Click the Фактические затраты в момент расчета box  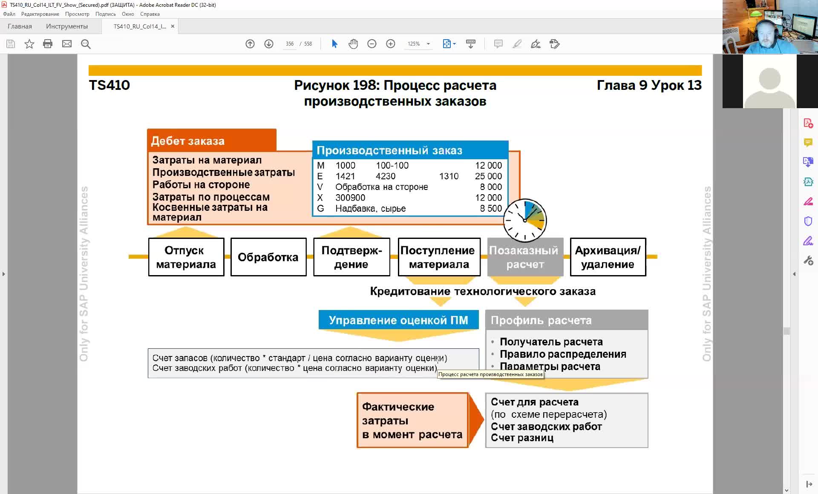point(412,420)
